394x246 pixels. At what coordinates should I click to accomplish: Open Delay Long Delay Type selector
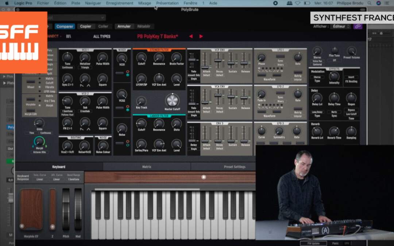coord(317,112)
